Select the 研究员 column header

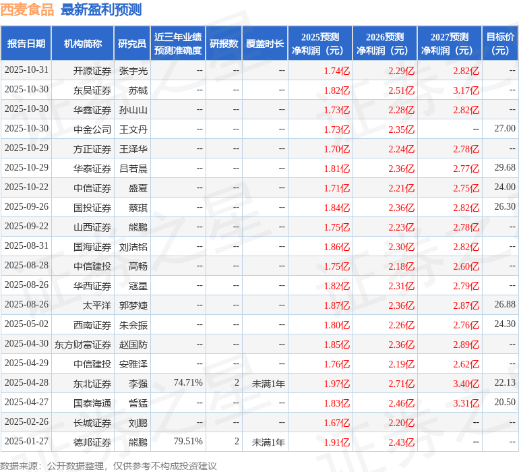click(131, 44)
